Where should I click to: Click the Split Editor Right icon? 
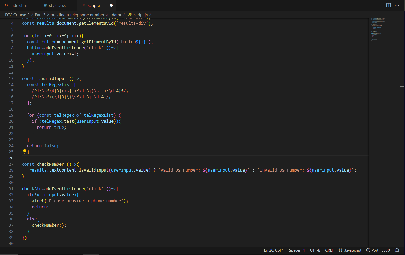[x=389, y=5]
